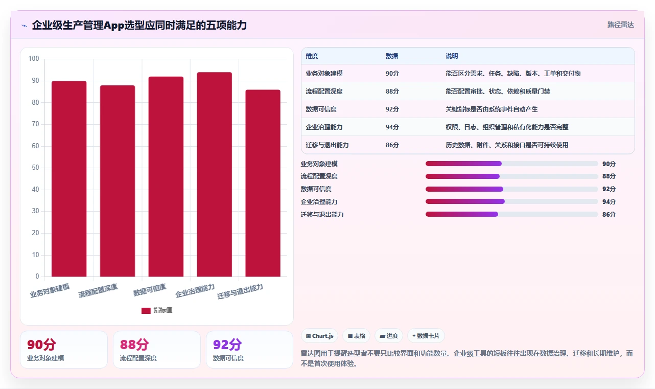Click the 94分 cell in table
The image size is (655, 389).
point(392,127)
